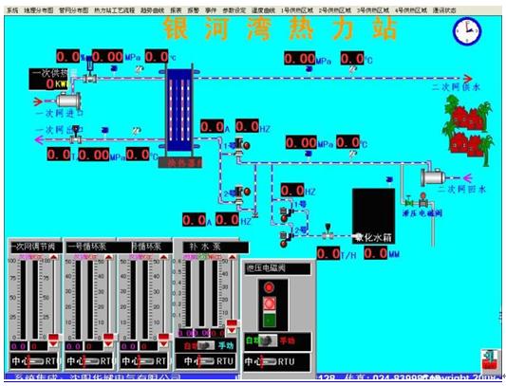Click makeup water pump 1 symbol
506x386 pixels.
tap(286, 213)
